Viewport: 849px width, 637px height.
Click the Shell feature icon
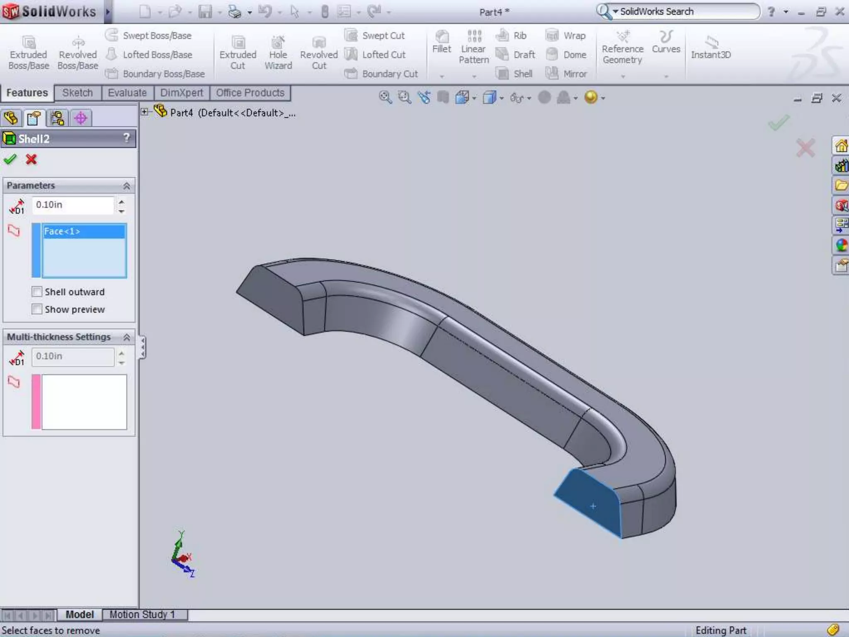(x=502, y=74)
